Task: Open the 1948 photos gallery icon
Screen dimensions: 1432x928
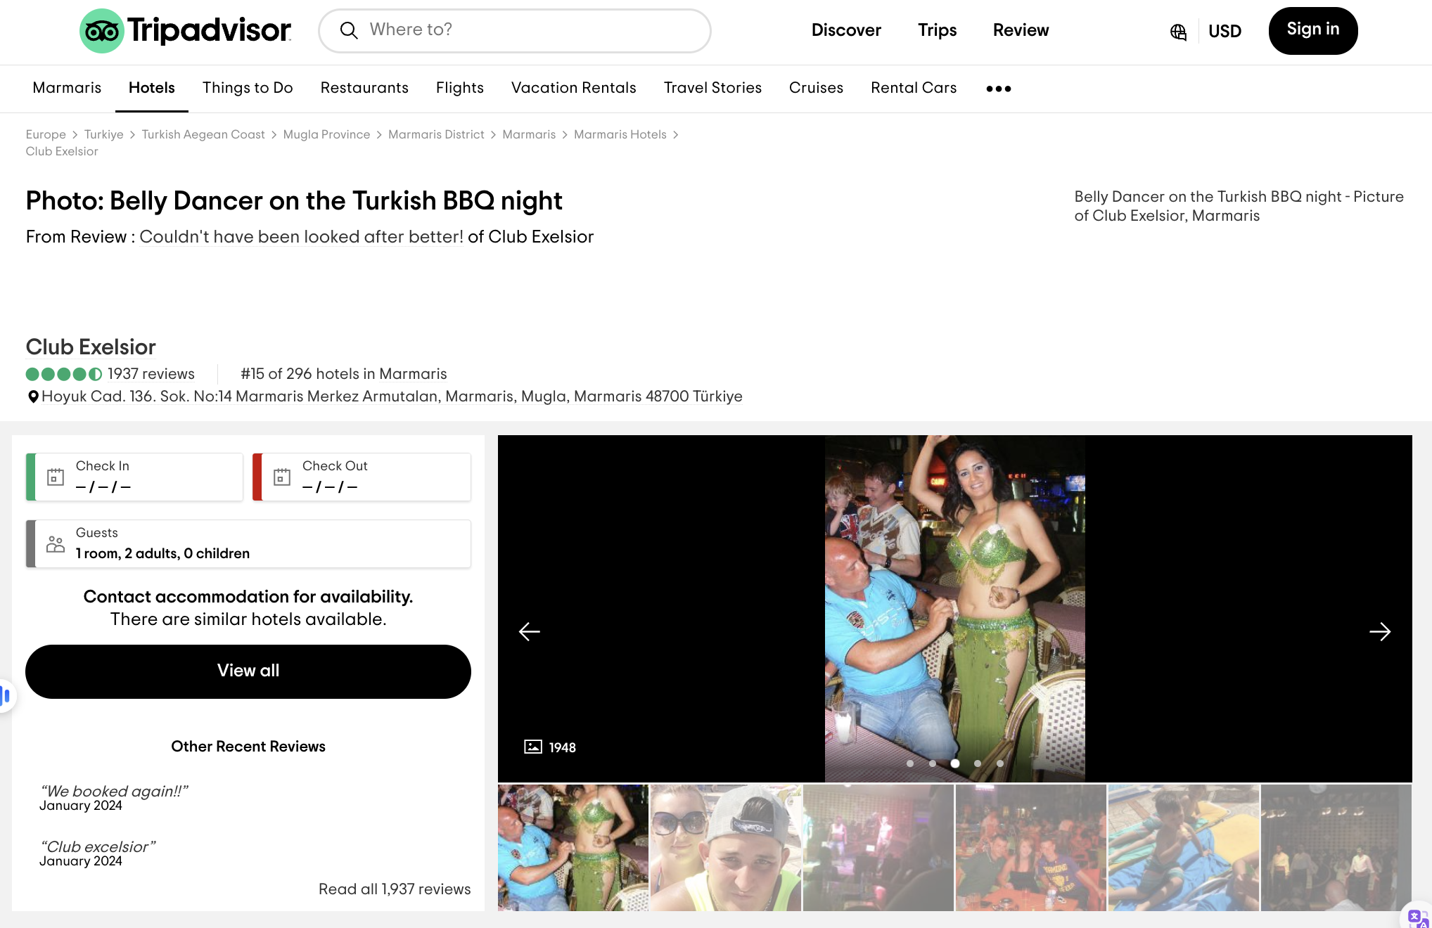Action: tap(533, 747)
